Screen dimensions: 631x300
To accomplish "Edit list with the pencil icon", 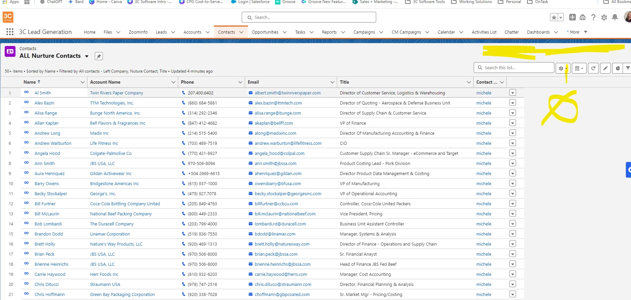I will click(x=605, y=68).
